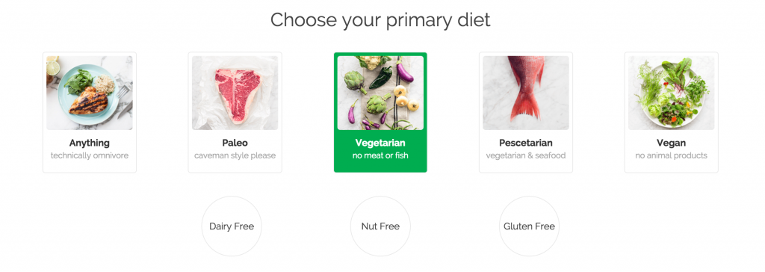
Task: Click the "no animal products" subtitle
Action: pos(672,155)
